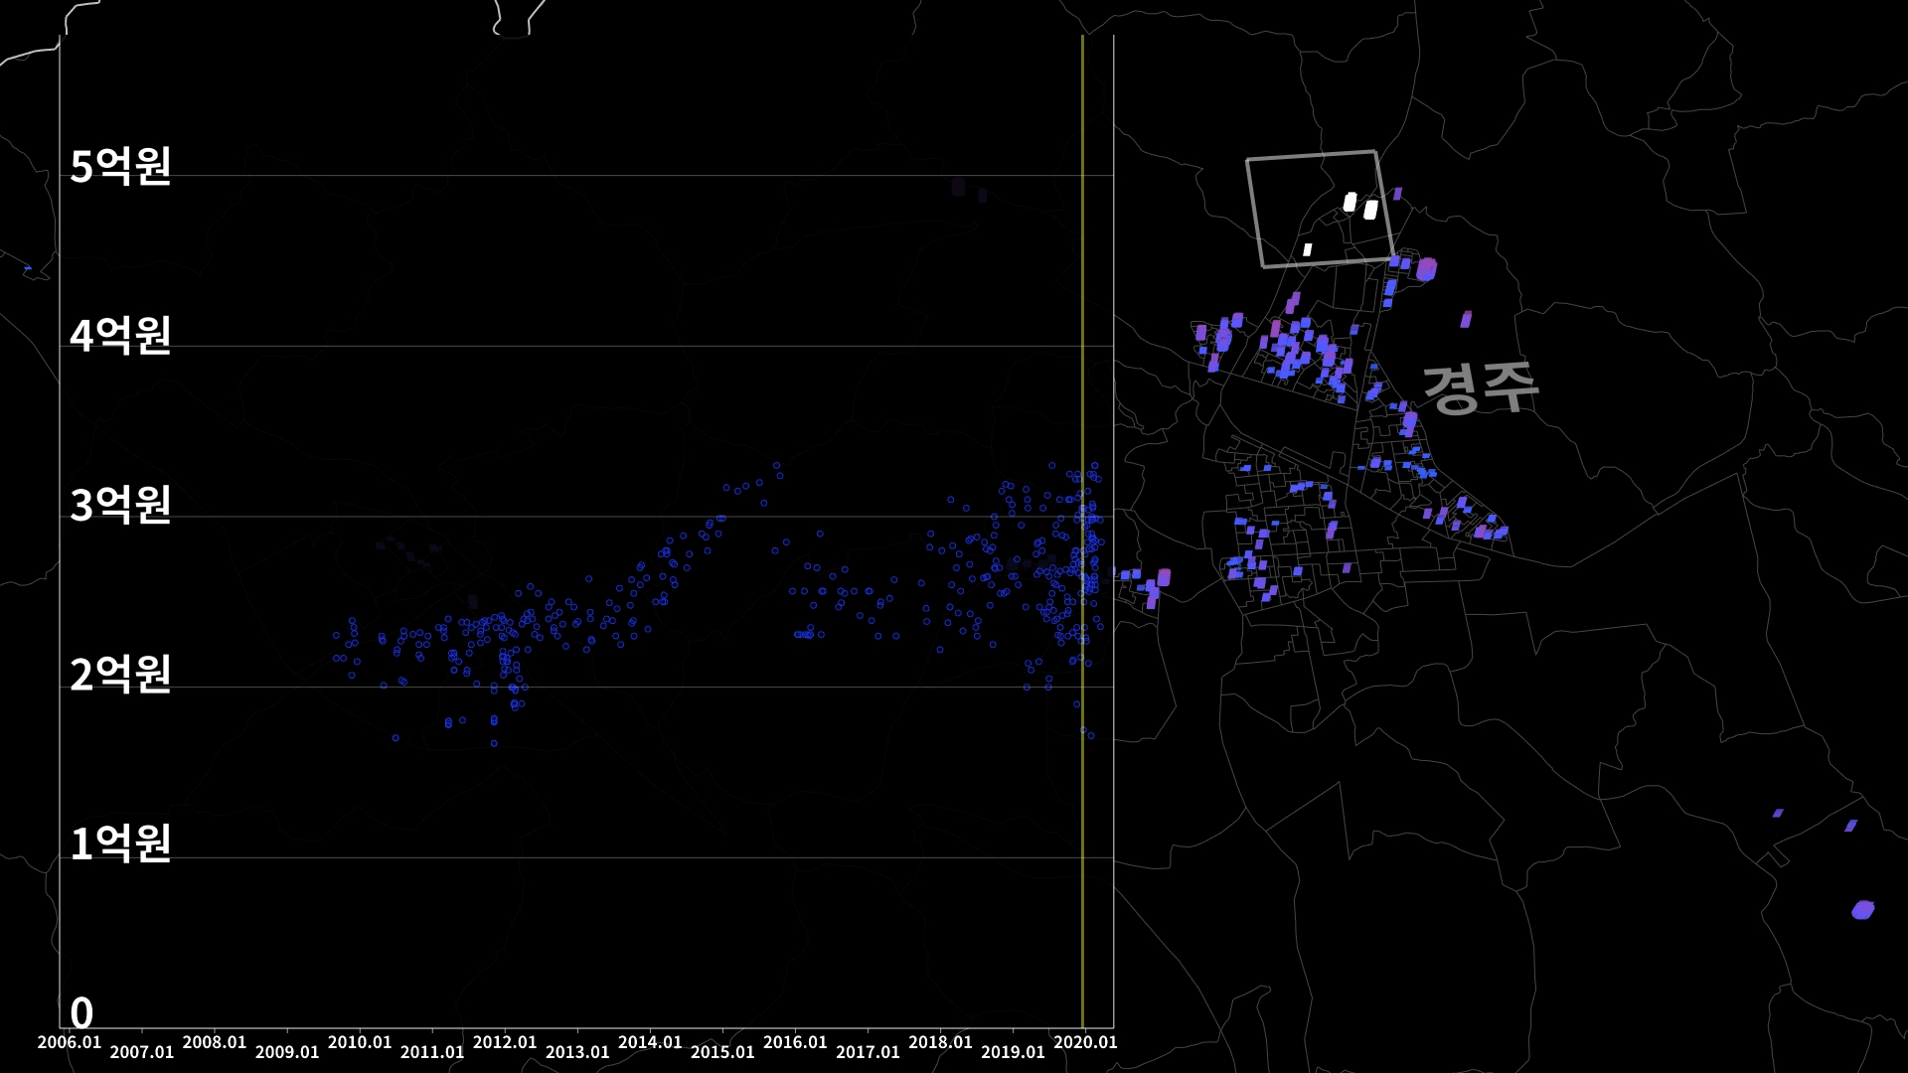Click the large purple marker at bottom-right of map
This screenshot has height=1073, width=1908.
(1862, 910)
